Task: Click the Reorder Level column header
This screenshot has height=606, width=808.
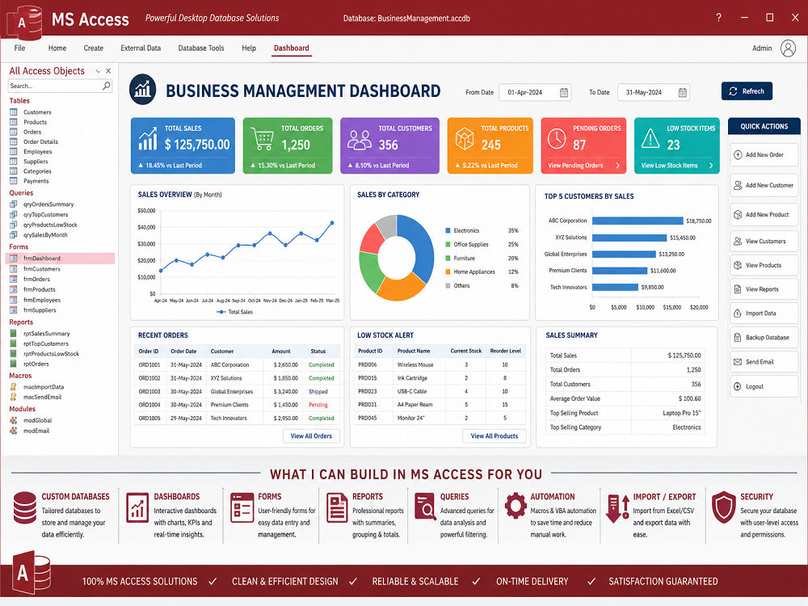Action: (506, 351)
